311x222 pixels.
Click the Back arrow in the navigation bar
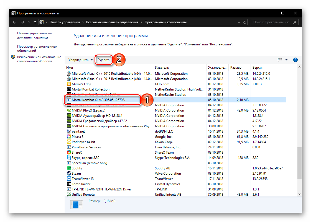click(14, 22)
